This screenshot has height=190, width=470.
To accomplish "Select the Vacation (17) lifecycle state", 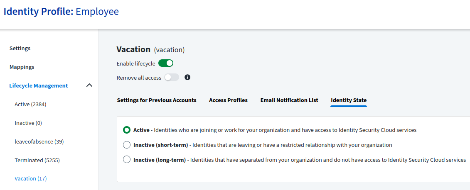I will click(x=31, y=179).
